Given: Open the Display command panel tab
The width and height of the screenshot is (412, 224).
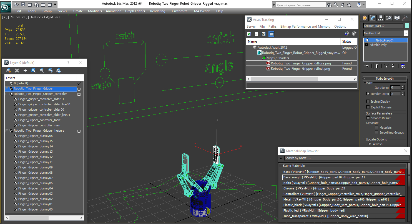Looking at the screenshot, I should pyautogui.click(x=397, y=18).
